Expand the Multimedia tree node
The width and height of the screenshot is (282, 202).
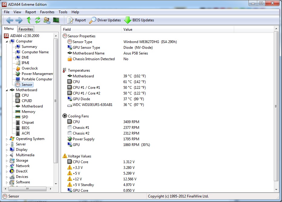pyautogui.click(x=7, y=155)
